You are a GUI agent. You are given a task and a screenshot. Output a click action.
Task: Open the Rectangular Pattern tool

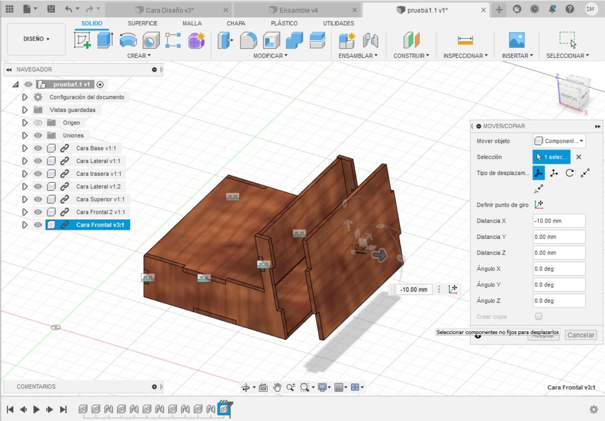pos(173,40)
